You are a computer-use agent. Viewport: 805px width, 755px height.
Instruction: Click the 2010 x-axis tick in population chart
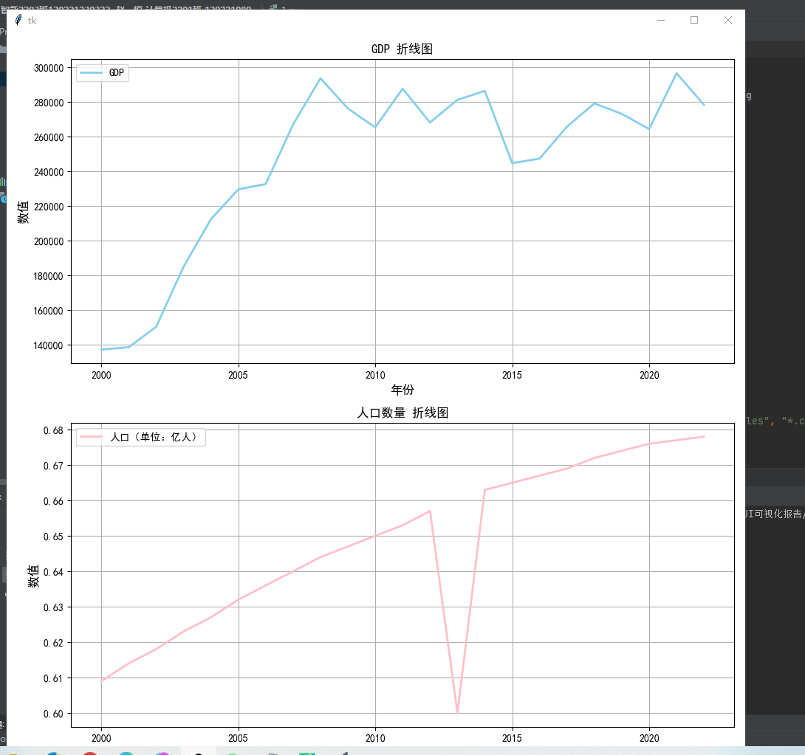click(375, 738)
